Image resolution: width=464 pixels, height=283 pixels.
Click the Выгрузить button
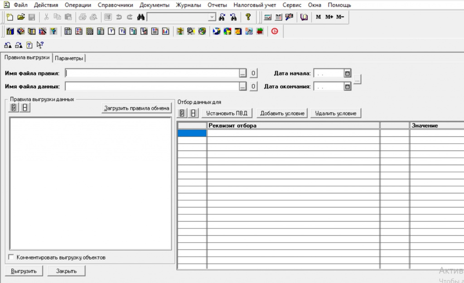pyautogui.click(x=24, y=271)
